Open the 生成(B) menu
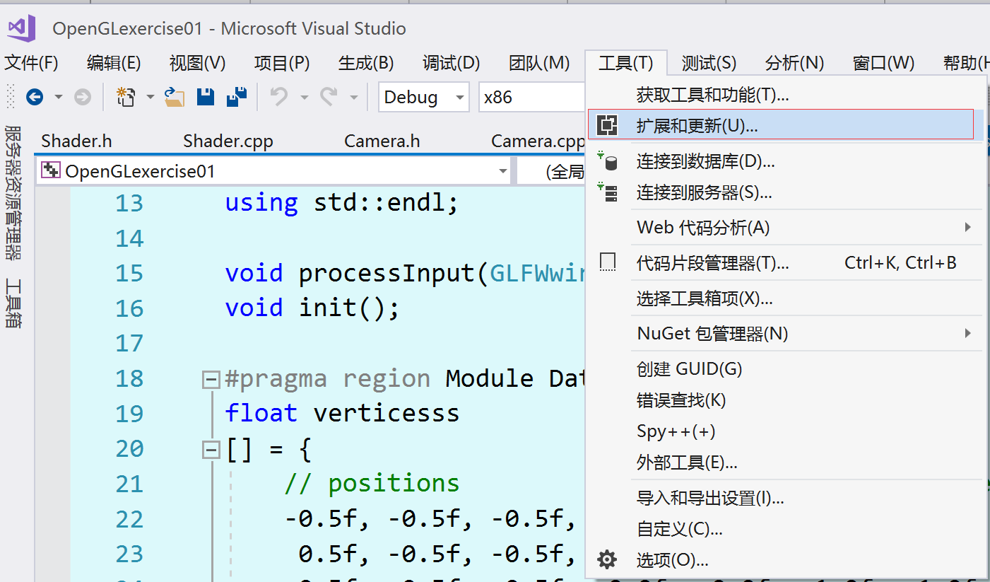The height and width of the screenshot is (582, 990). [x=366, y=63]
